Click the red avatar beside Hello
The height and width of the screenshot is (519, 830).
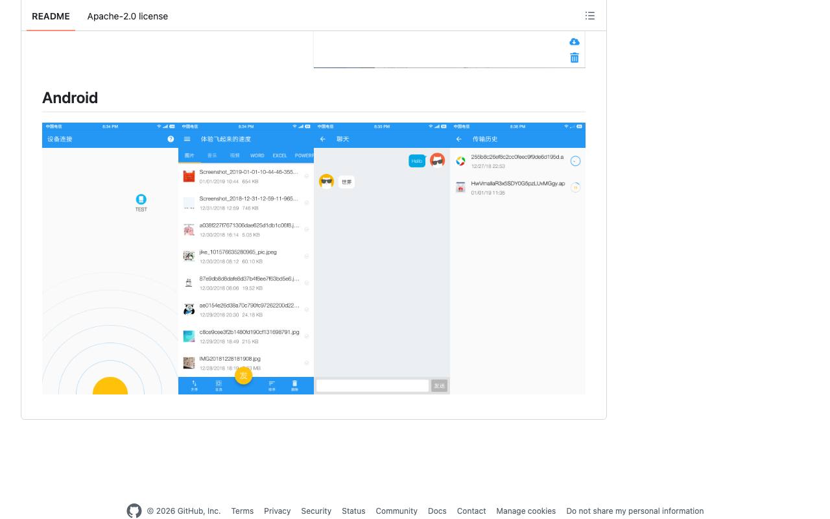coord(438,160)
